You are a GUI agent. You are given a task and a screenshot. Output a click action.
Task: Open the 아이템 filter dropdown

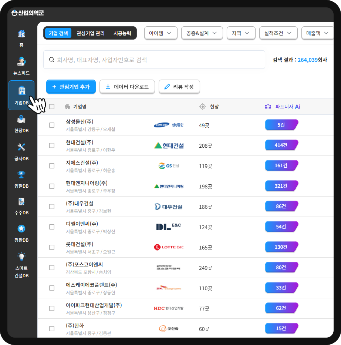click(161, 33)
